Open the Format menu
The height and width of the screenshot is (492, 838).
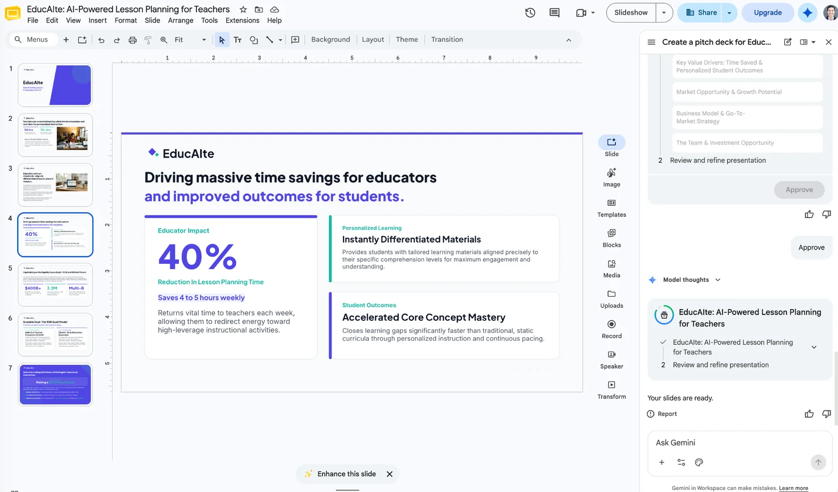pos(126,20)
